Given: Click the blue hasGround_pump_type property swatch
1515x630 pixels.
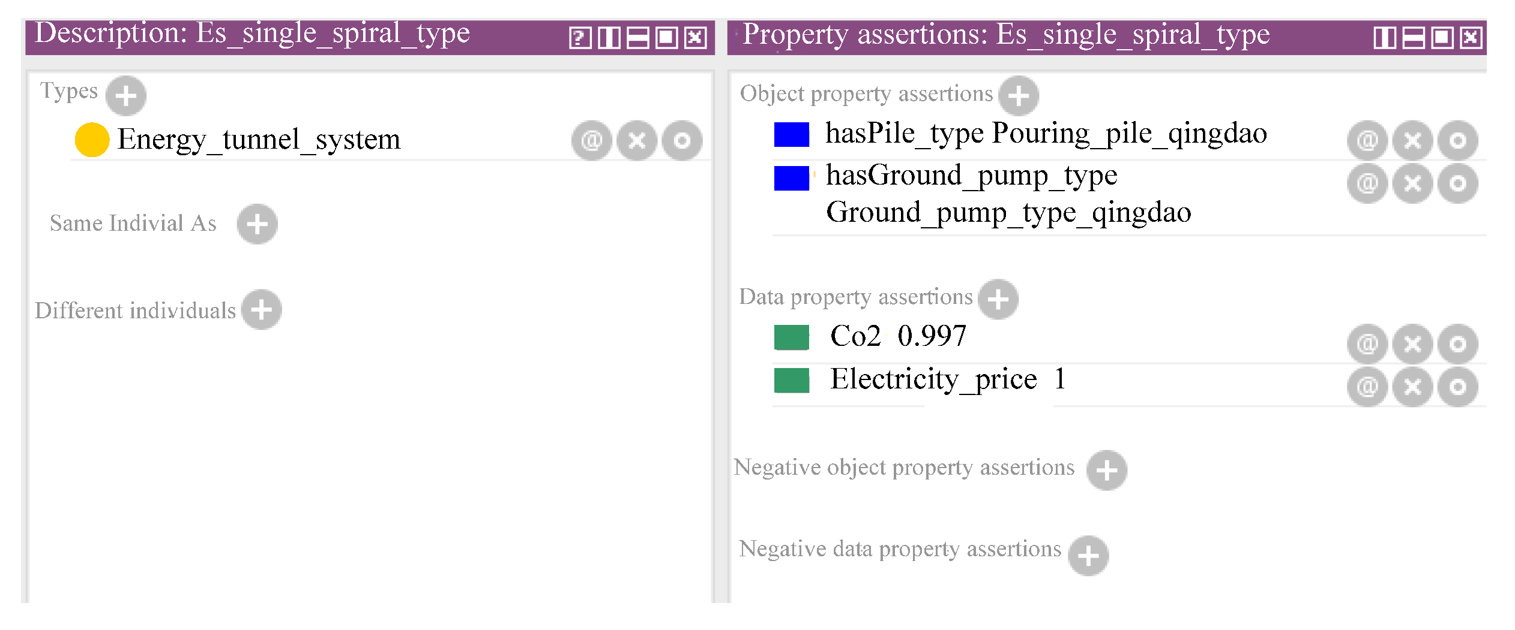Looking at the screenshot, I should click(x=791, y=178).
